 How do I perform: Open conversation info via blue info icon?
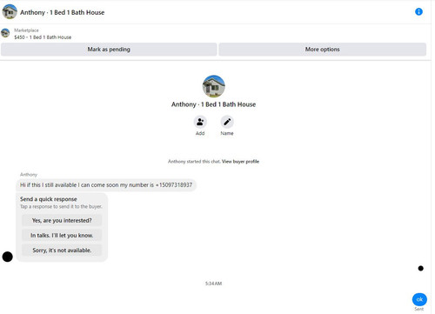[418, 11]
